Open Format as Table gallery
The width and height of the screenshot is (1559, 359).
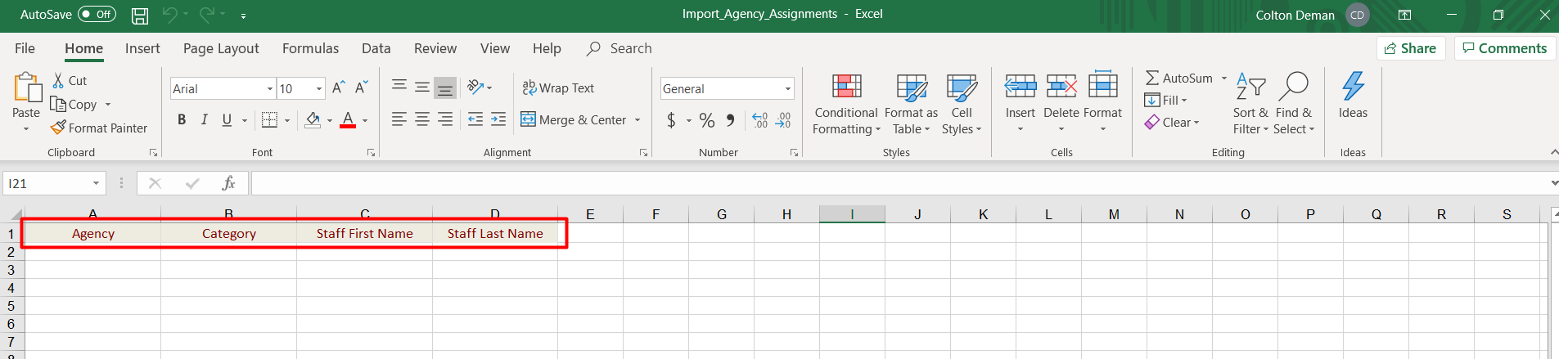[911, 104]
